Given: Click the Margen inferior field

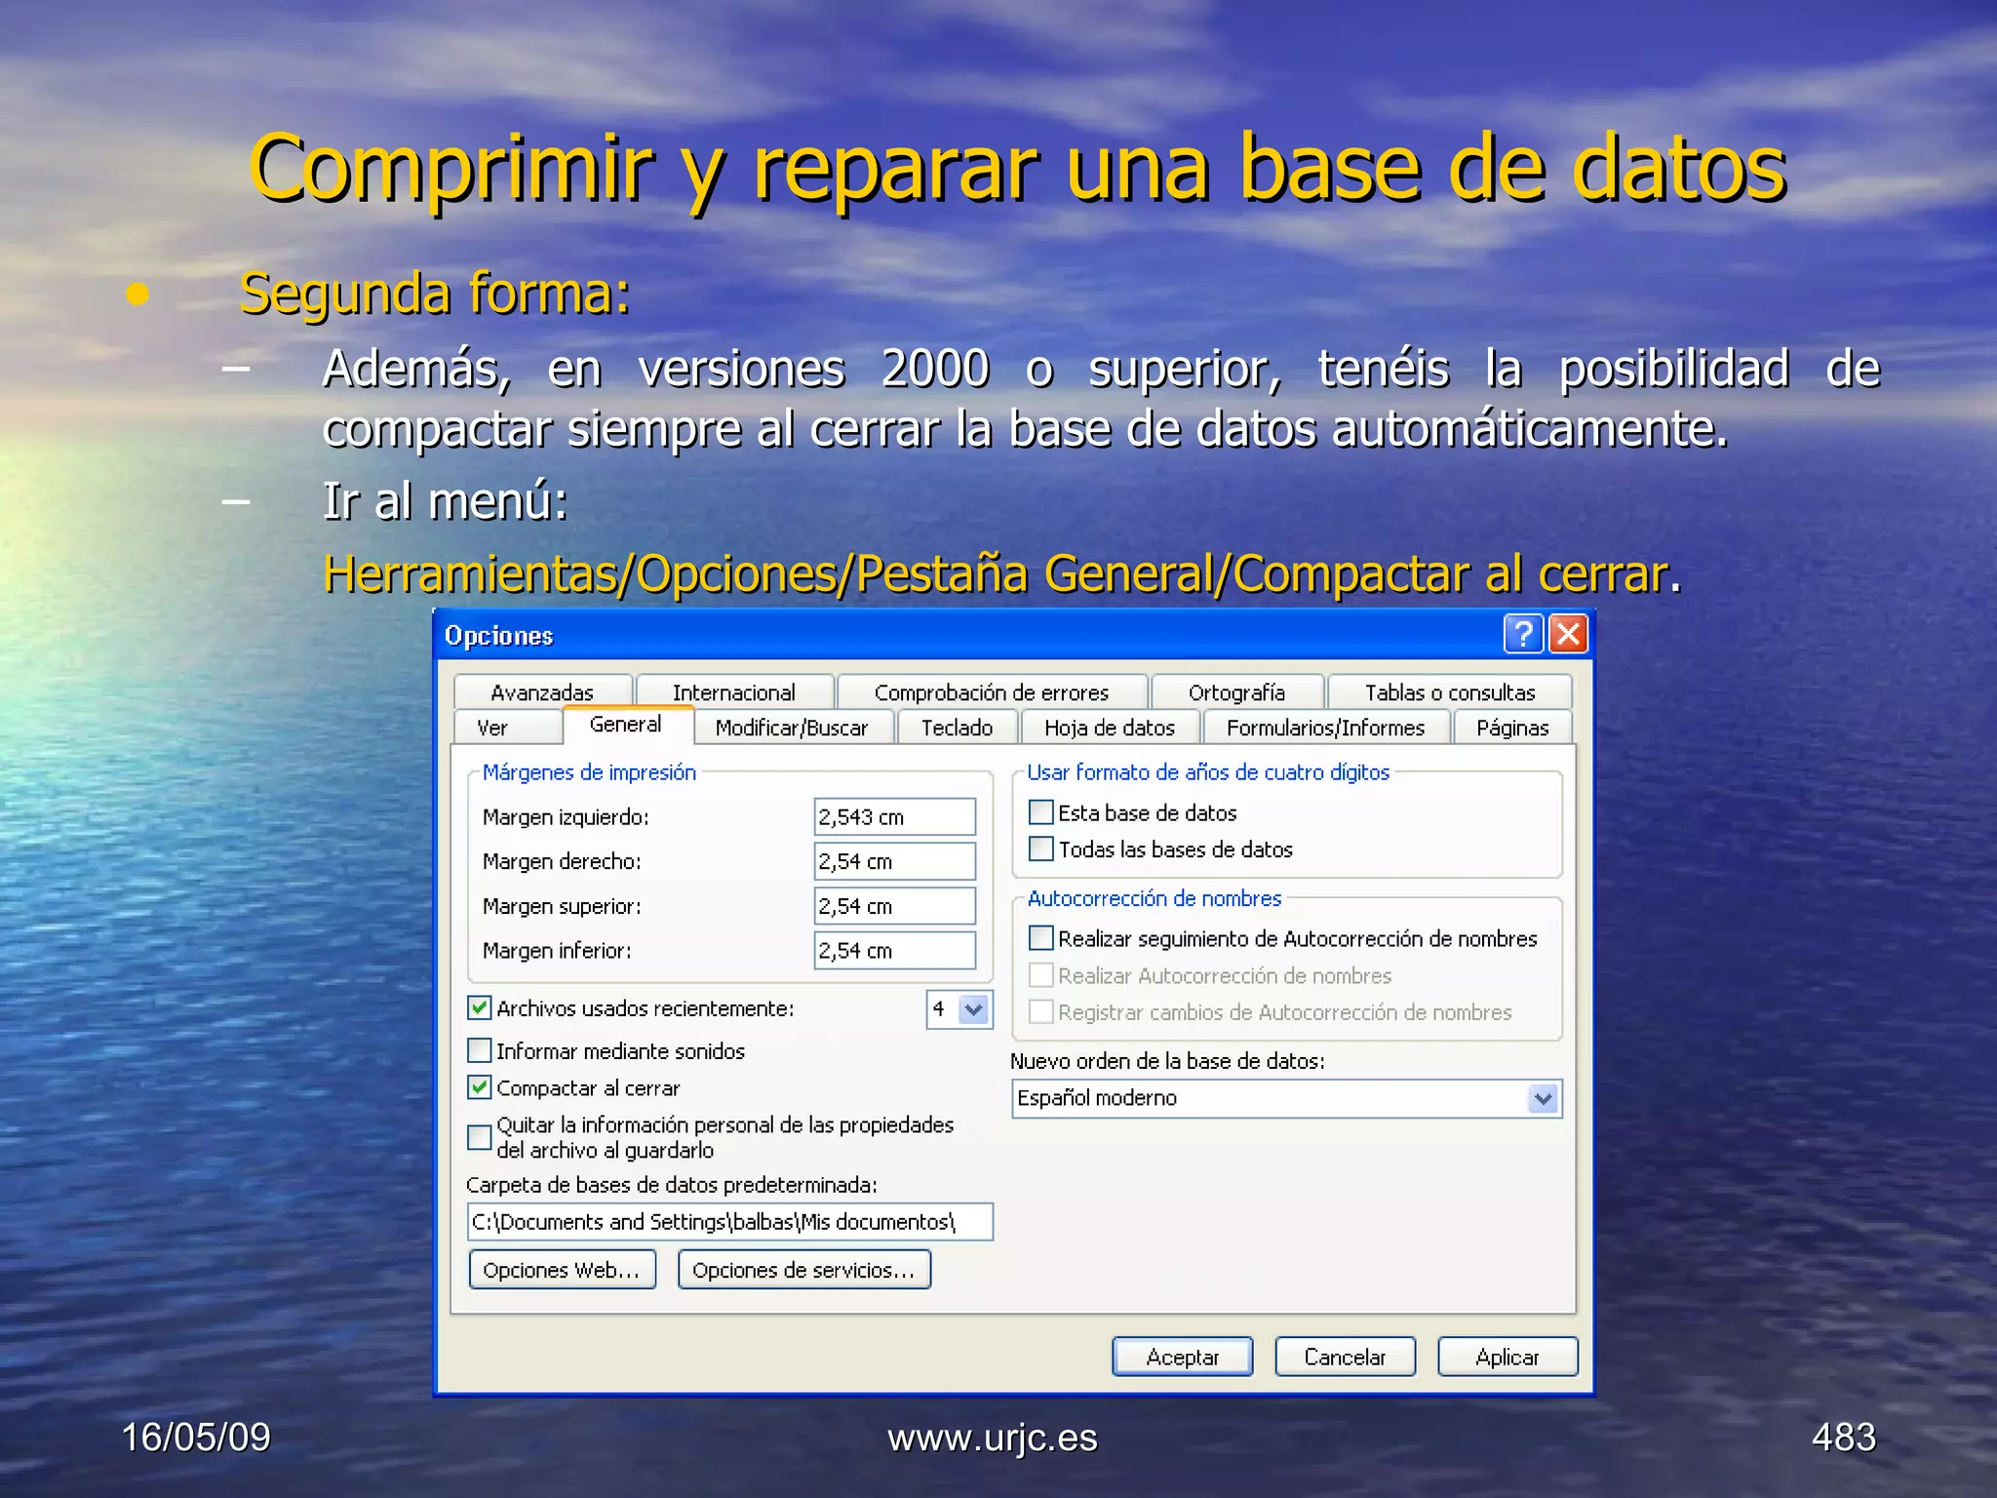Looking at the screenshot, I should pyautogui.click(x=895, y=951).
